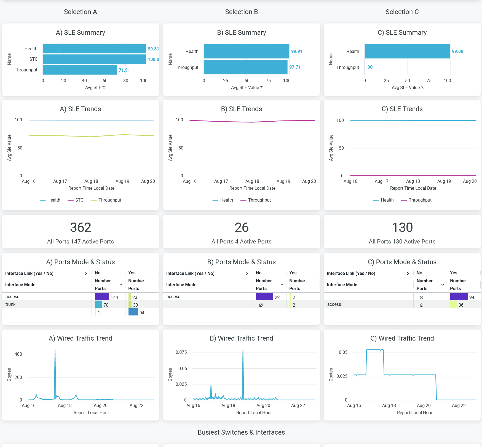
Task: Click the Selection B section heading
Action: point(242,12)
